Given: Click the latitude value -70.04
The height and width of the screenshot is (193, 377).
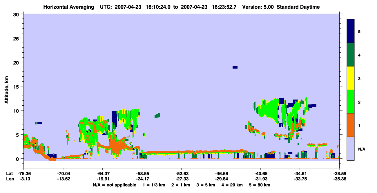Looking at the screenshot, I should (64, 174).
